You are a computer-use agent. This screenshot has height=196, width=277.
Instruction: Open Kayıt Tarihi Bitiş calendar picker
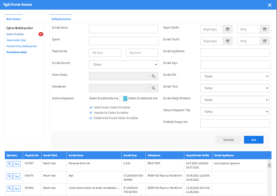(x=265, y=29)
